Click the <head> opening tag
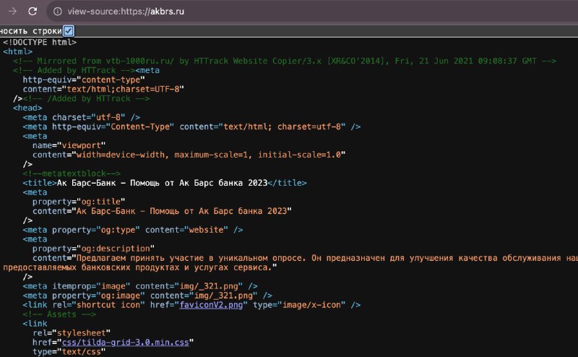The width and height of the screenshot is (578, 357). 27,108
